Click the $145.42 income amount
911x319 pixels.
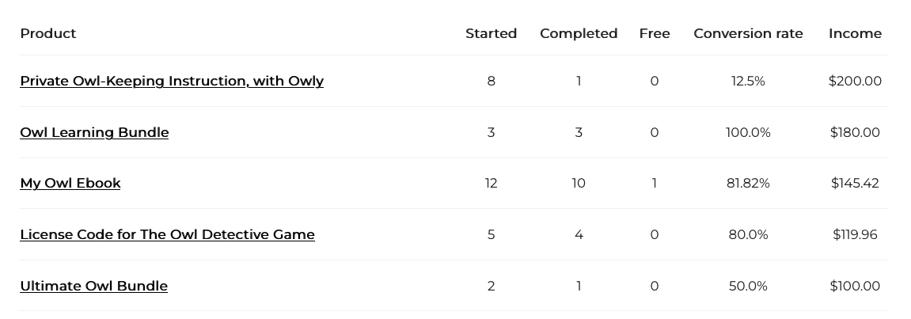pyautogui.click(x=855, y=183)
